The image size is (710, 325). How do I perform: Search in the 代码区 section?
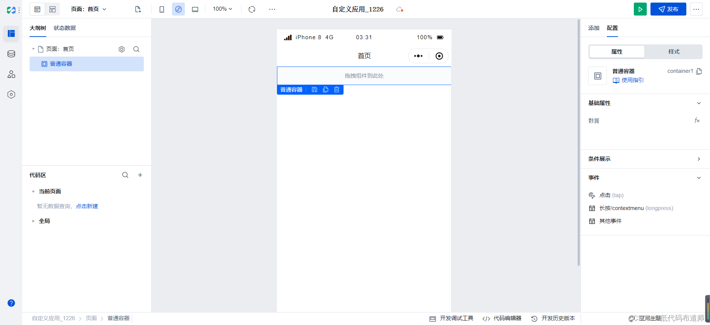pos(125,175)
